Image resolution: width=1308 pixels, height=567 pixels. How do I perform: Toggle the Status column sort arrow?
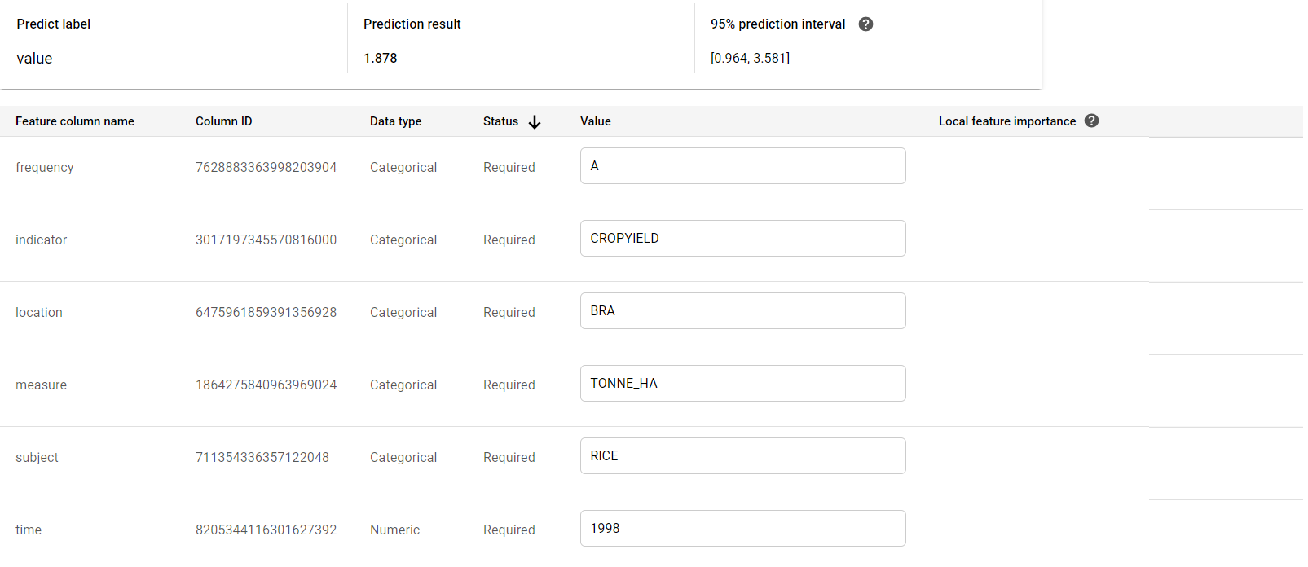[535, 122]
